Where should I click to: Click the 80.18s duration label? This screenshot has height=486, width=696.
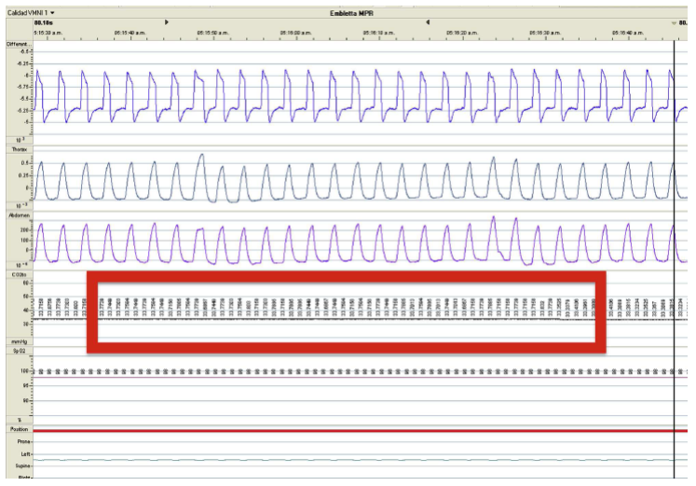click(x=45, y=21)
